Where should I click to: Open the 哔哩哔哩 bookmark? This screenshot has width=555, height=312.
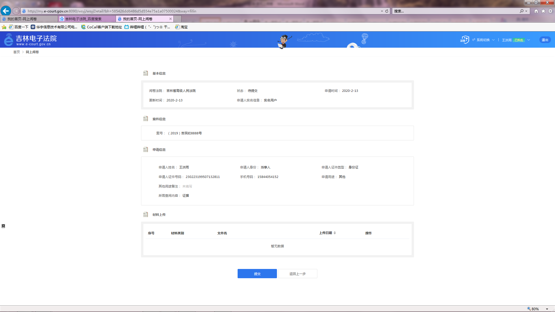pyautogui.click(x=147, y=27)
